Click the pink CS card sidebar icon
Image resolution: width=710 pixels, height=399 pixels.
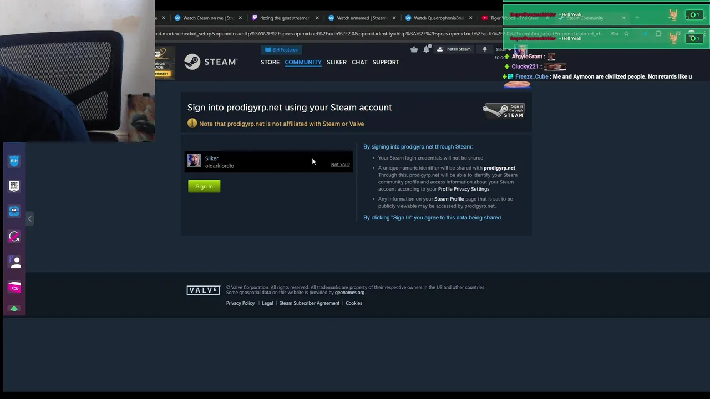coord(14,287)
